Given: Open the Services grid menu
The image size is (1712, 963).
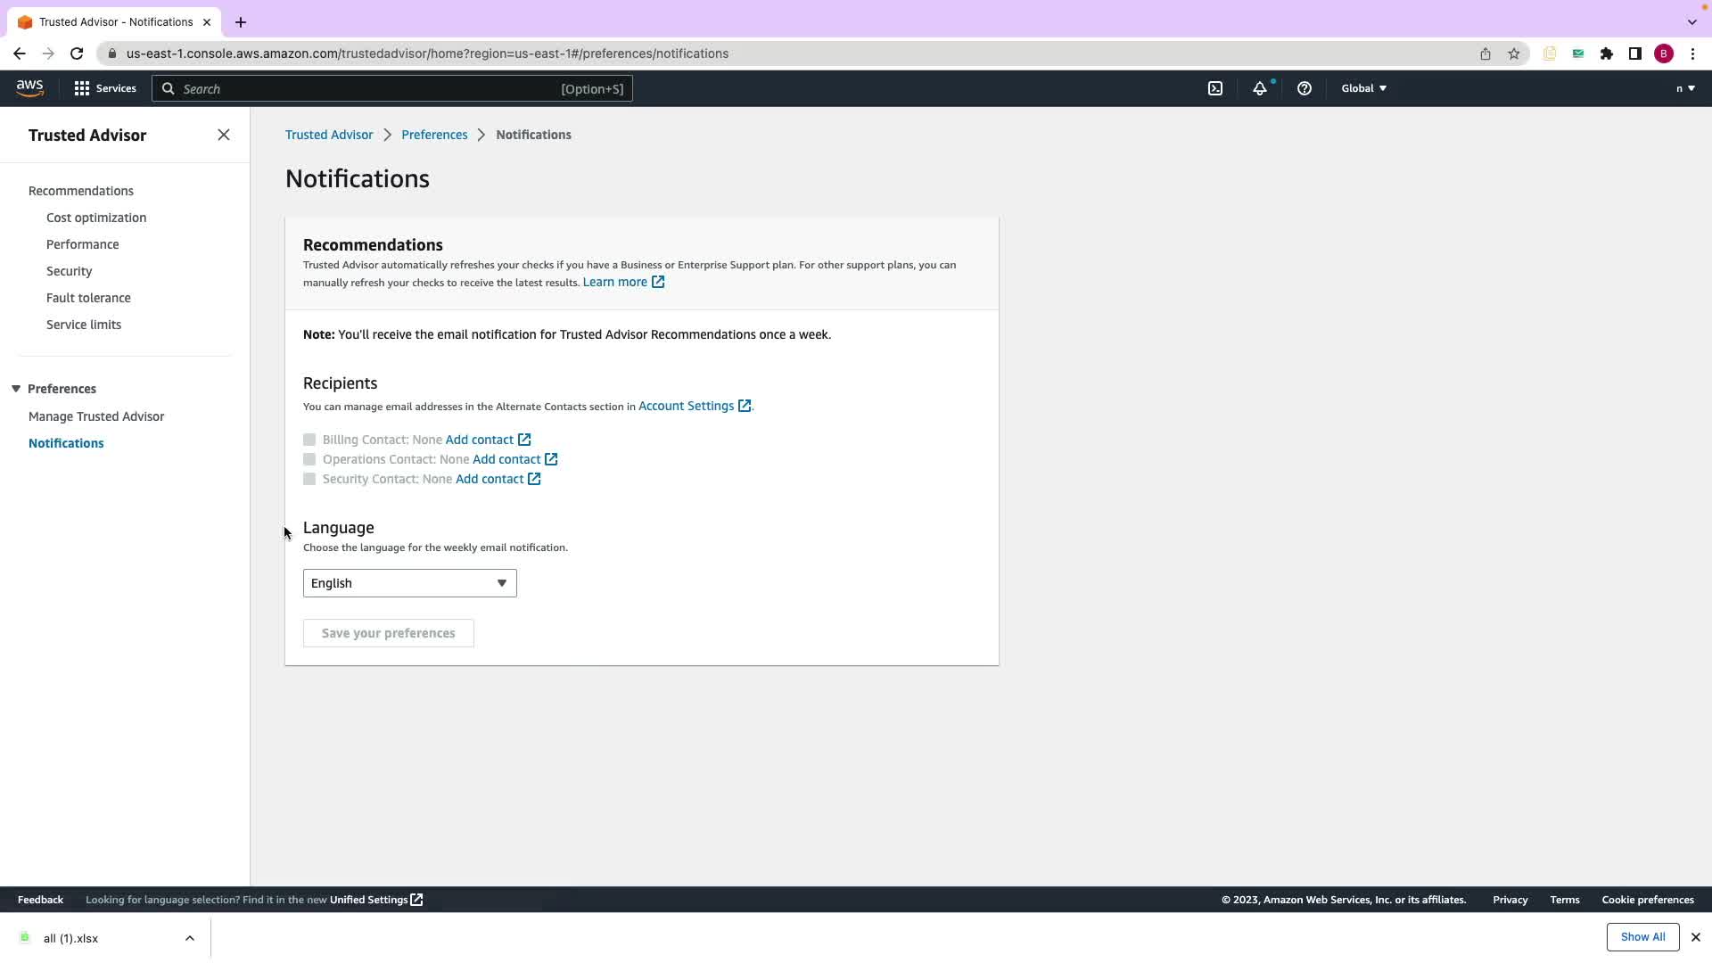Looking at the screenshot, I should [105, 88].
